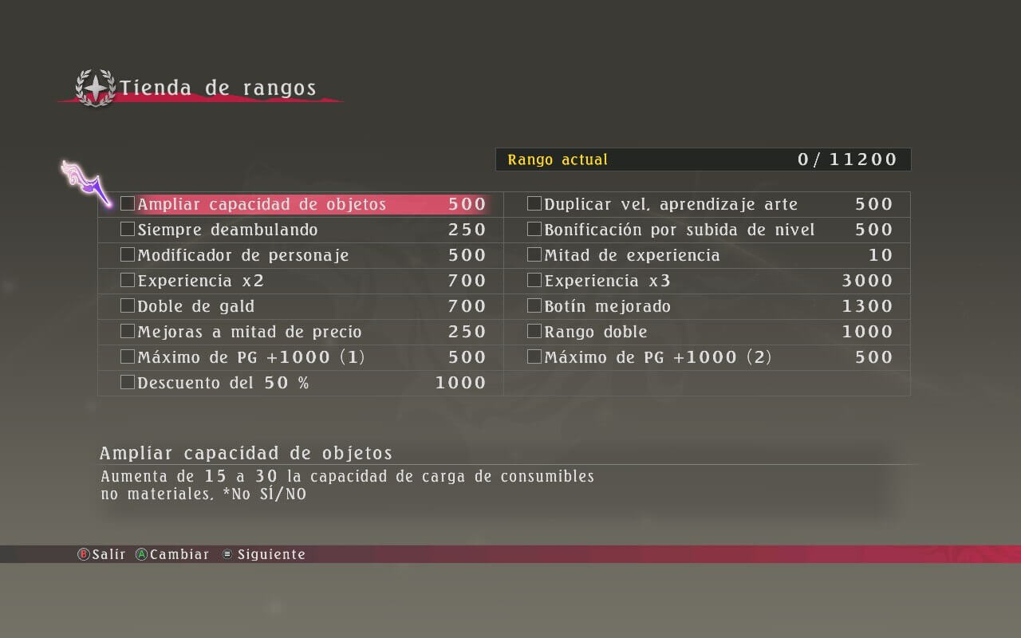Tick the Doble de gald checkbox
This screenshot has height=638, width=1021.
128,306
